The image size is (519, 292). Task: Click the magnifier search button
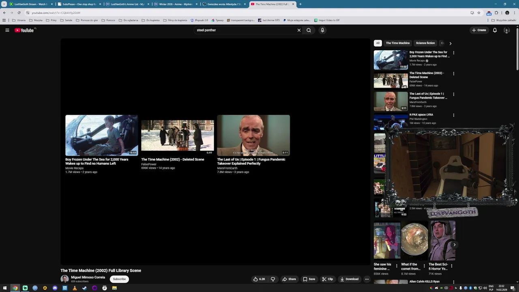click(x=309, y=30)
